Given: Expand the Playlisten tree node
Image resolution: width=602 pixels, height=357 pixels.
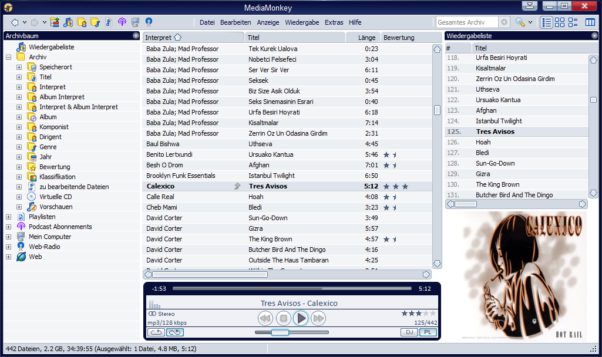Looking at the screenshot, I should click(x=9, y=217).
